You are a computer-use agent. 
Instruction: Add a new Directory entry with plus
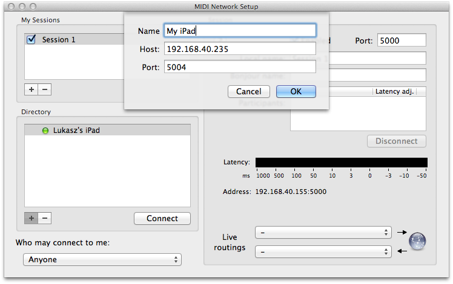pos(31,218)
